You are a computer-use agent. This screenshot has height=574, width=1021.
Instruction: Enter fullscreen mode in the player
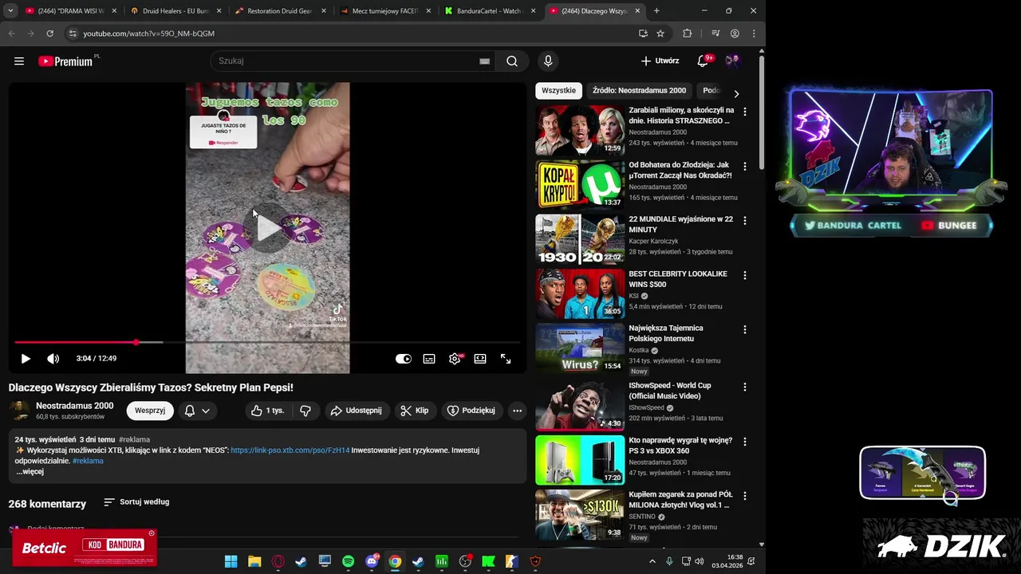(x=506, y=359)
